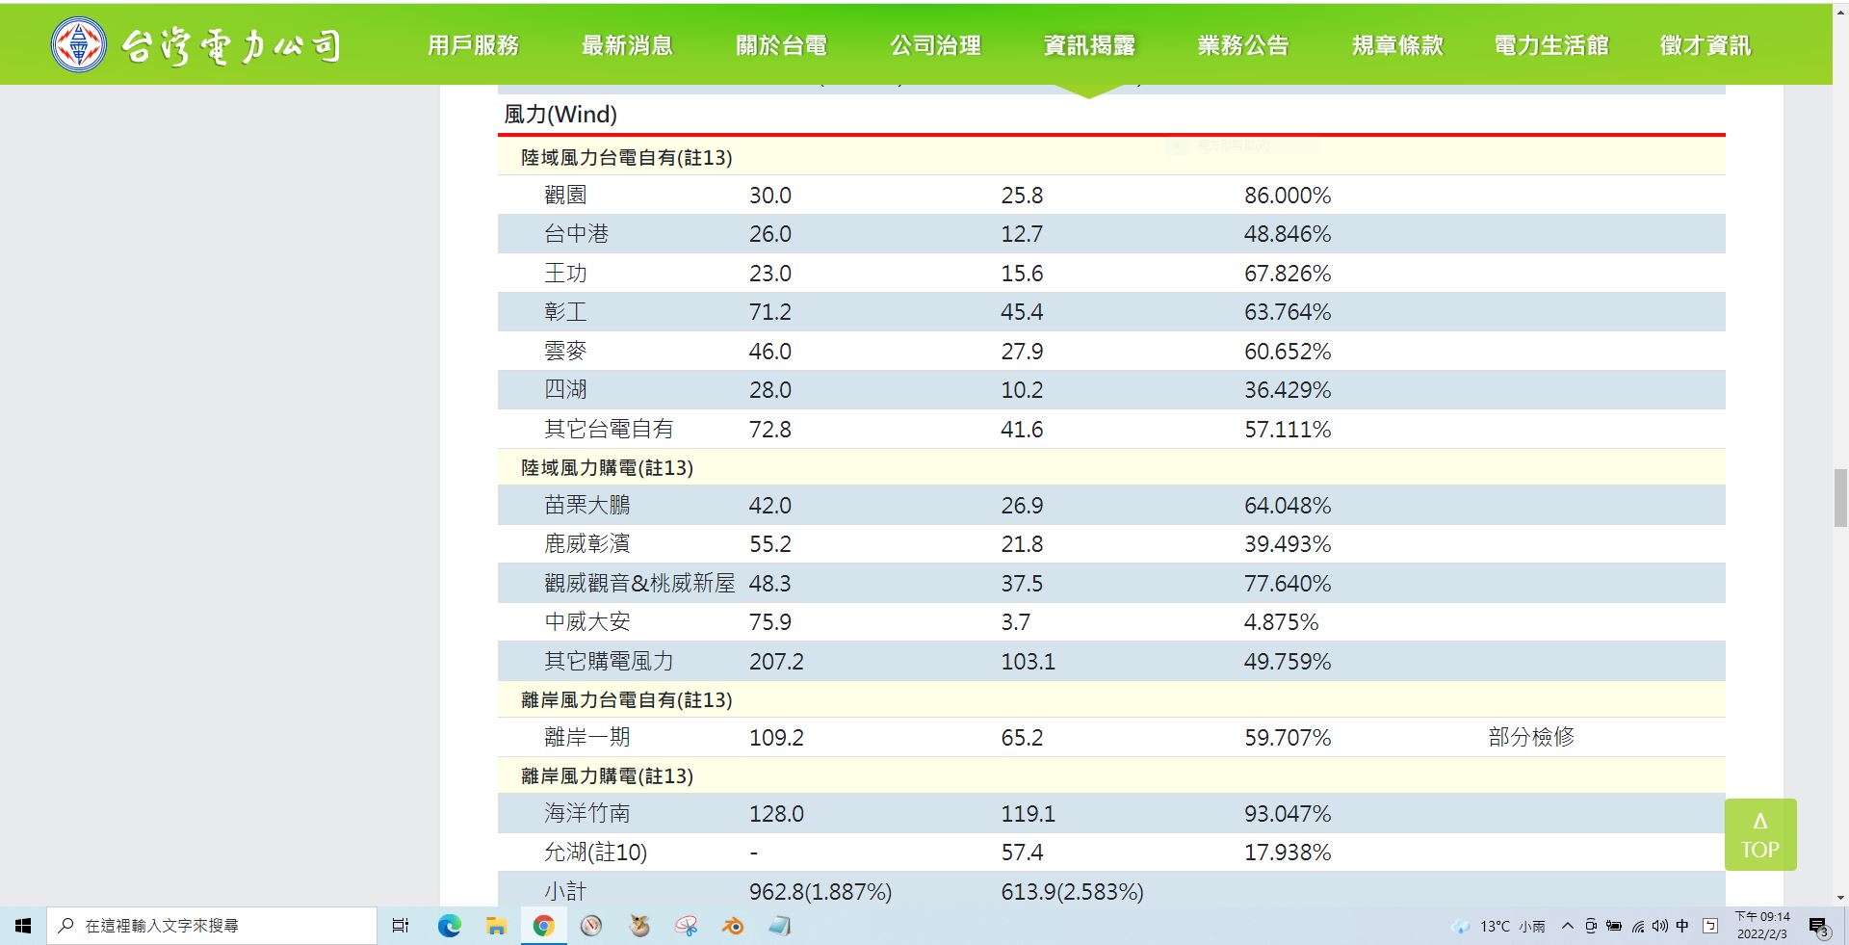The height and width of the screenshot is (945, 1849).
Task: Open Microsoft Edge from the taskbar
Action: click(x=449, y=926)
